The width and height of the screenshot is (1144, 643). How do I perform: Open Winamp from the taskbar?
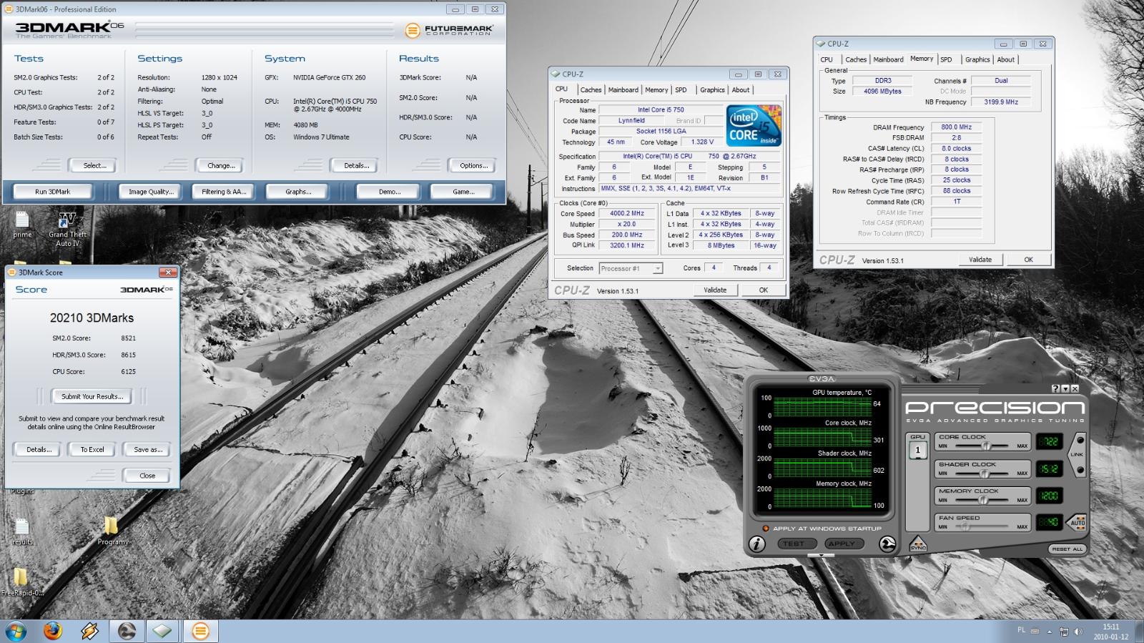click(90, 631)
